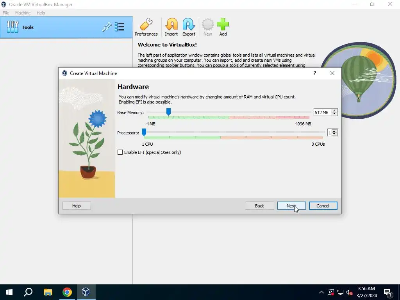Click the Add machine plus icon
The height and width of the screenshot is (300, 400).
223,27
